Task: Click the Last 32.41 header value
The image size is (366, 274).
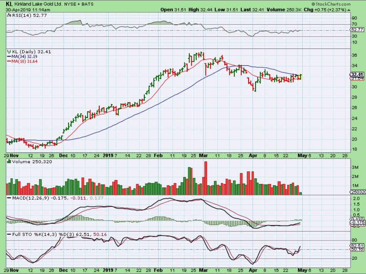Action: [x=252, y=10]
